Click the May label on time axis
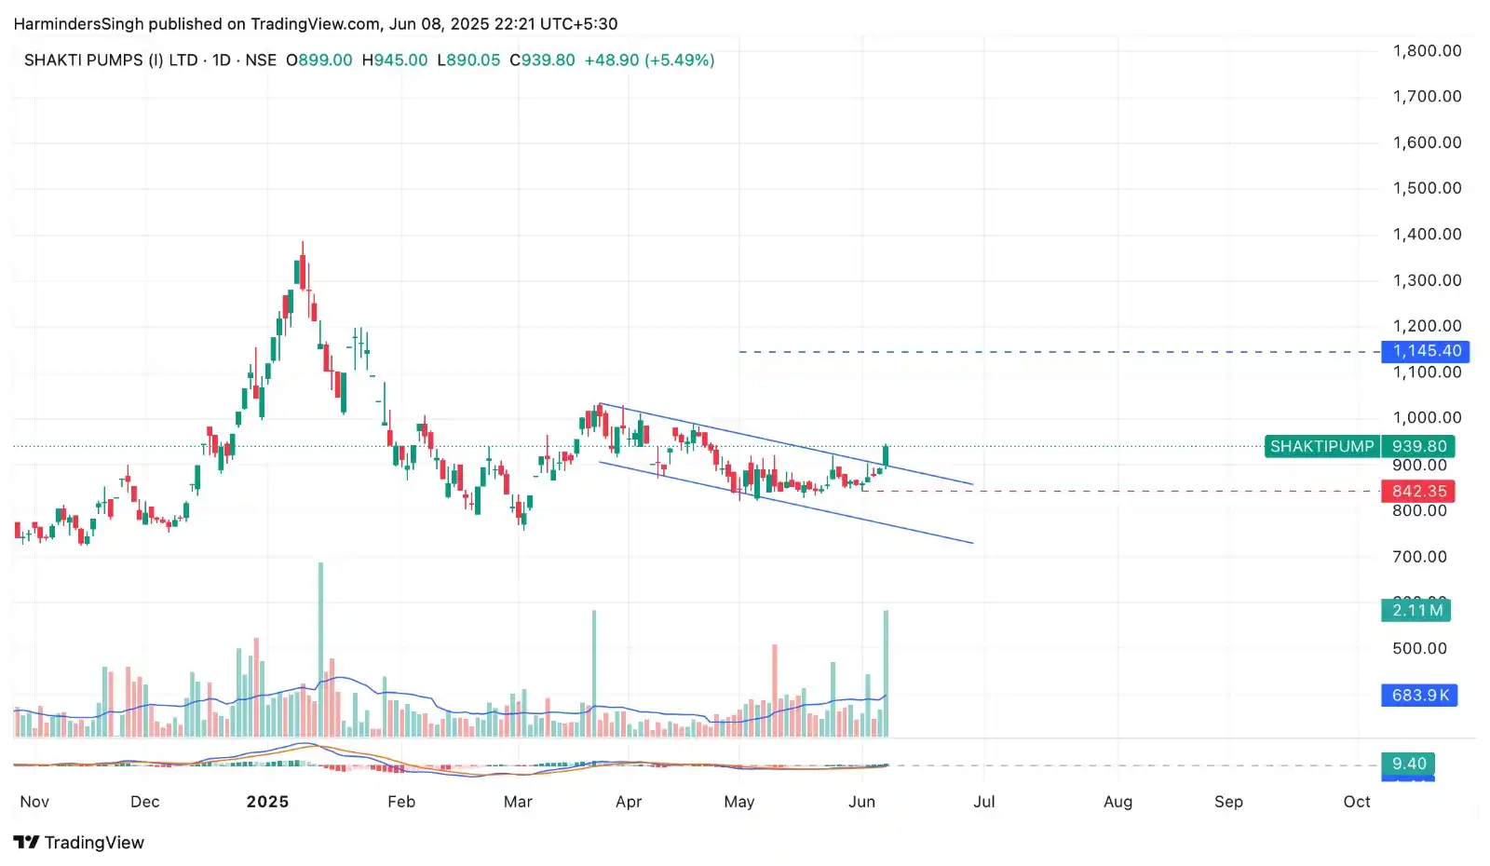The image size is (1490, 866). click(739, 802)
